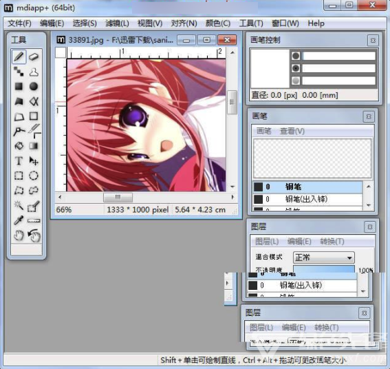The image size is (390, 369).
Task: Open the 工具(T) menu
Action: [x=251, y=23]
